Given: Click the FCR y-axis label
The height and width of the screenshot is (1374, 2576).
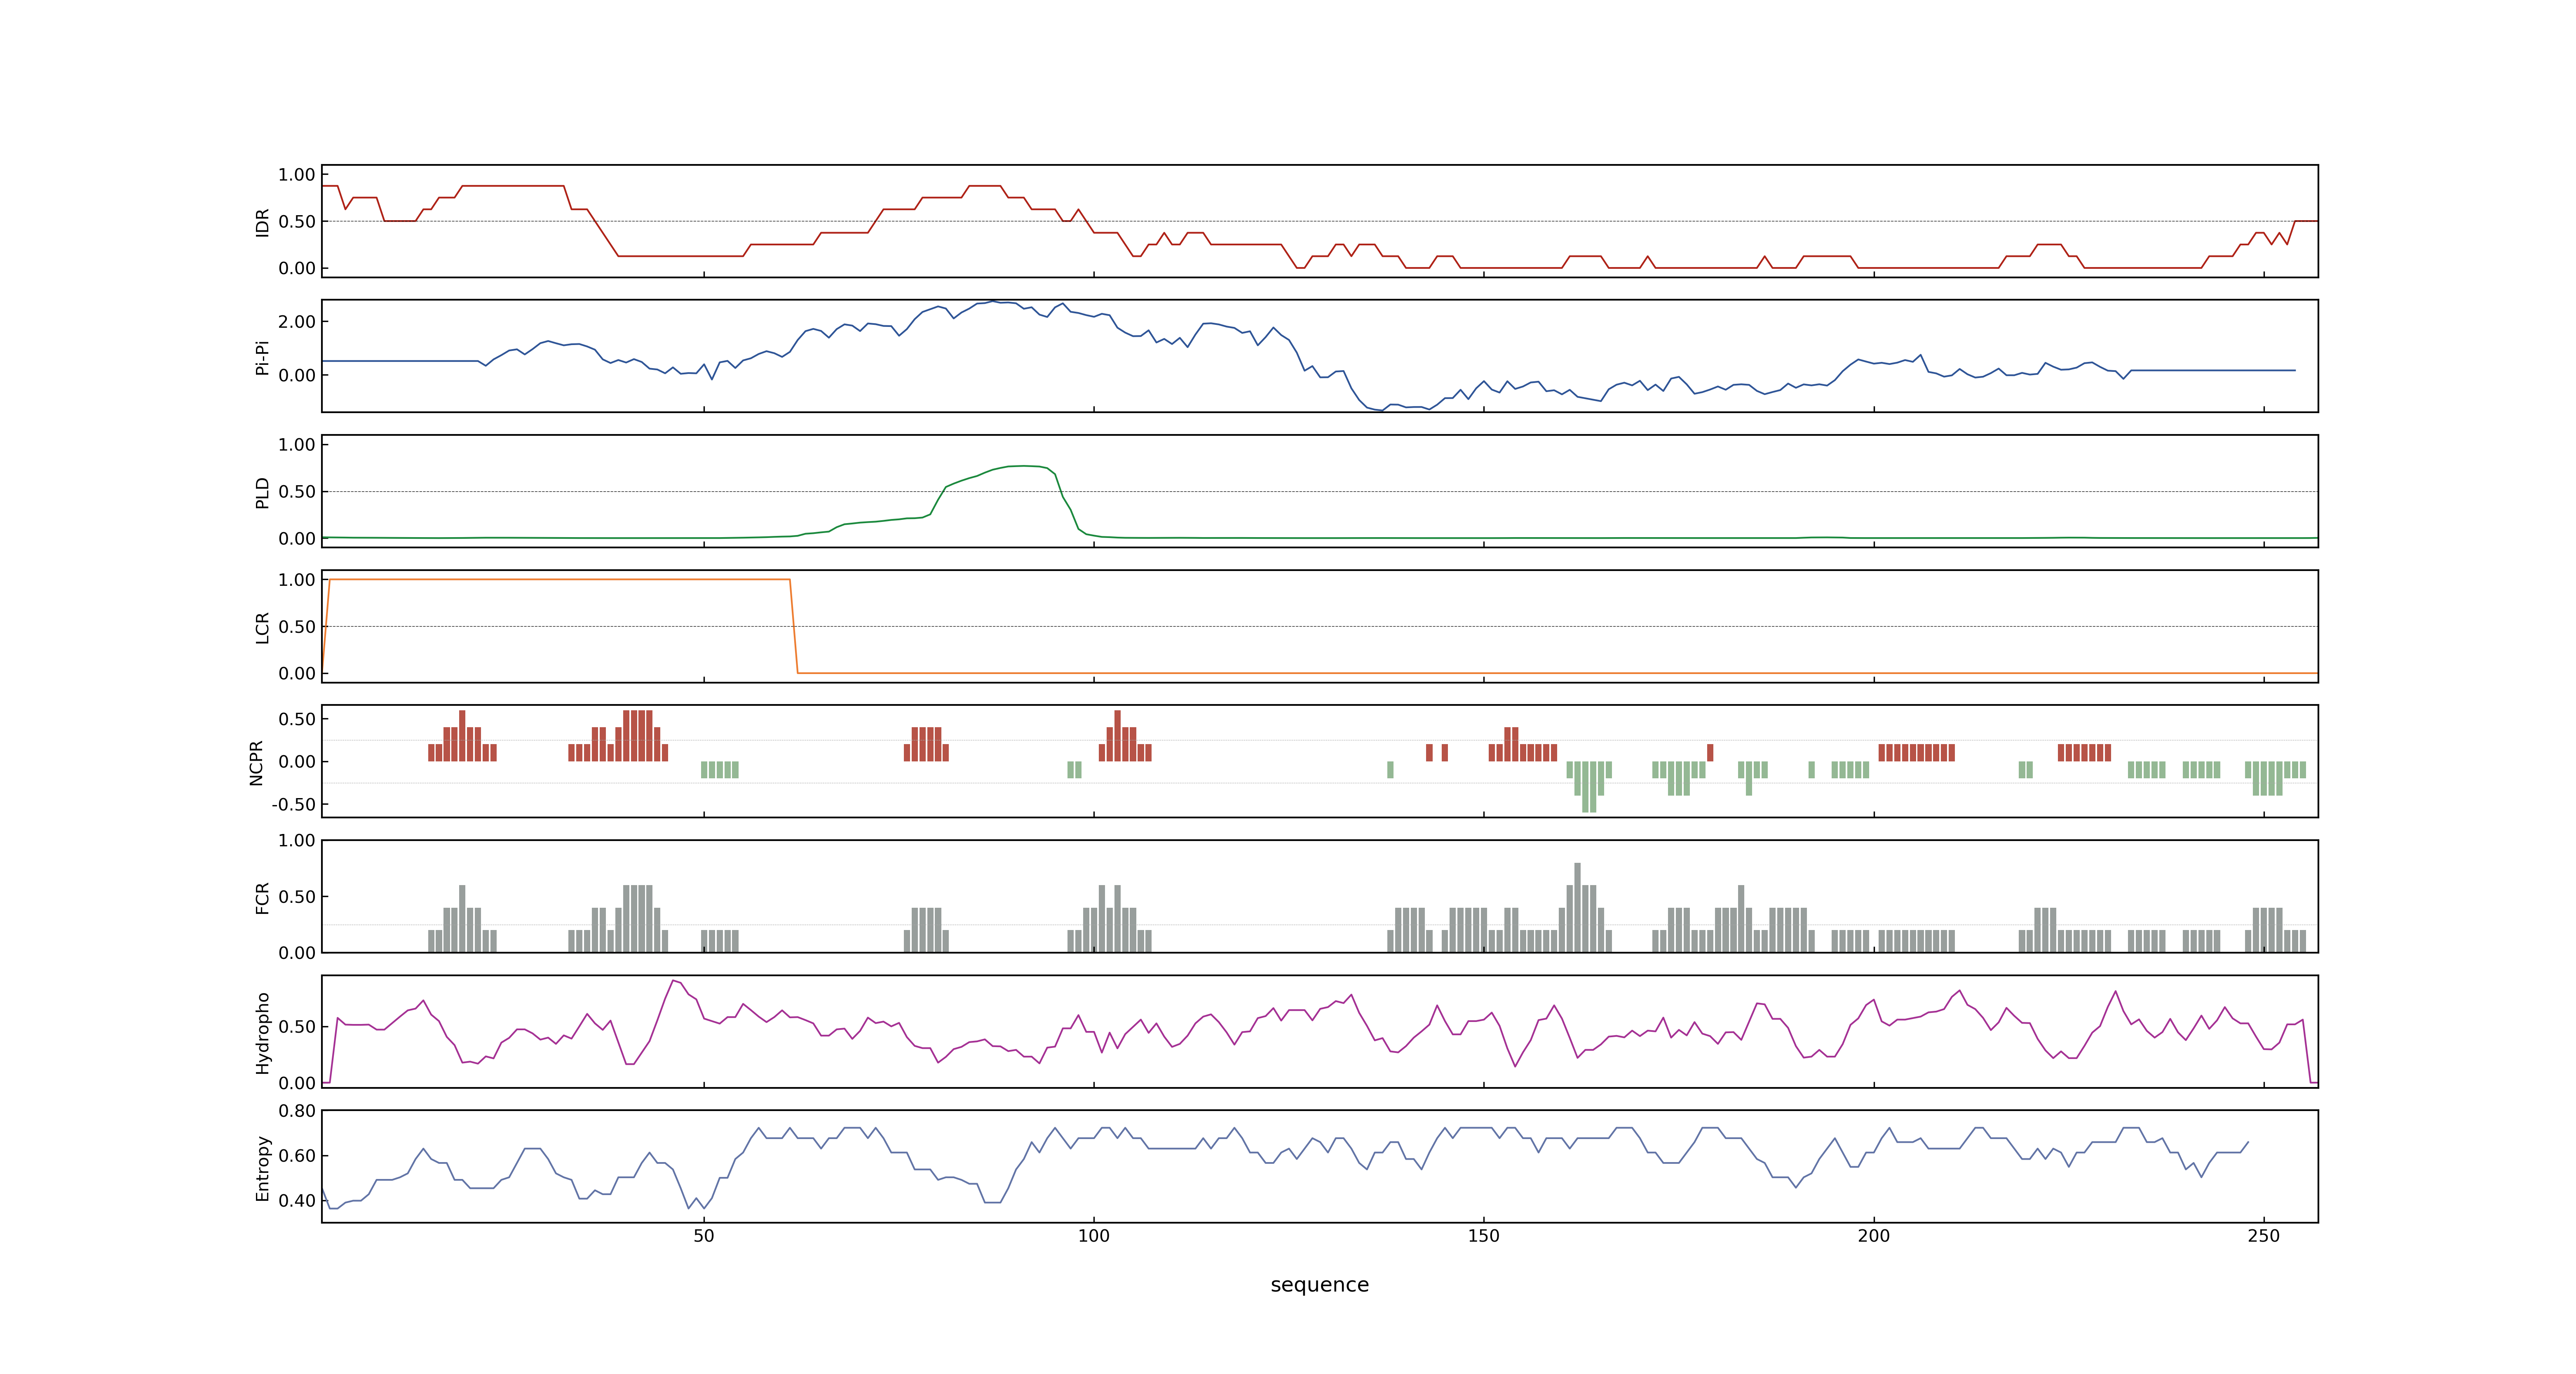Looking at the screenshot, I should [262, 897].
